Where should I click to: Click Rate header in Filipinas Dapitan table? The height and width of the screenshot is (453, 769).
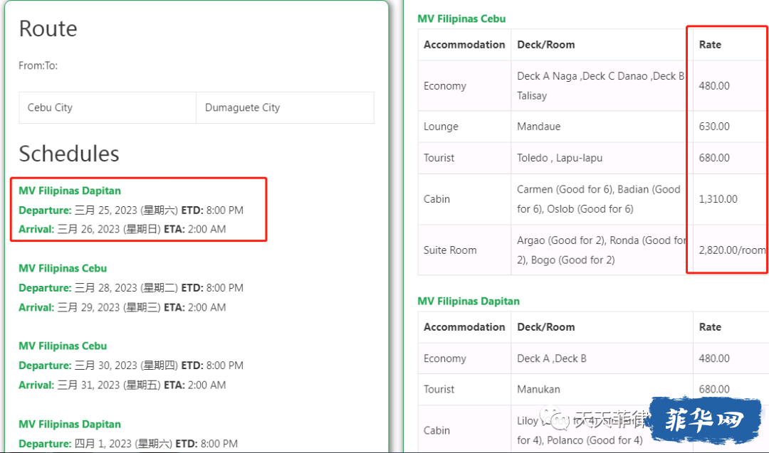(x=731, y=327)
